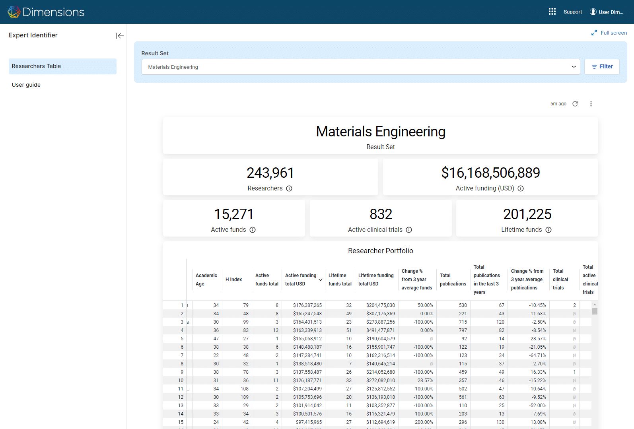This screenshot has width=634, height=429.
Task: Show info about Lifetime funds
Action: point(548,230)
